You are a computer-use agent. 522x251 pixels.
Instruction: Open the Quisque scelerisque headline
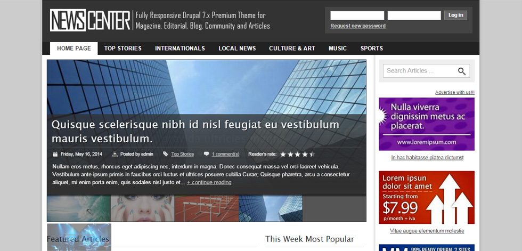point(195,132)
